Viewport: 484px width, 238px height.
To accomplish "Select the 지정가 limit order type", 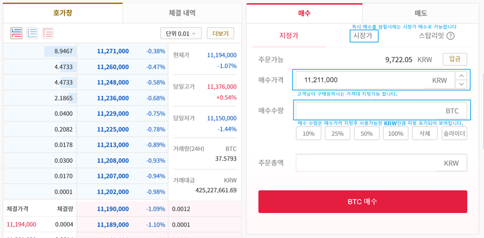I will pyautogui.click(x=289, y=35).
